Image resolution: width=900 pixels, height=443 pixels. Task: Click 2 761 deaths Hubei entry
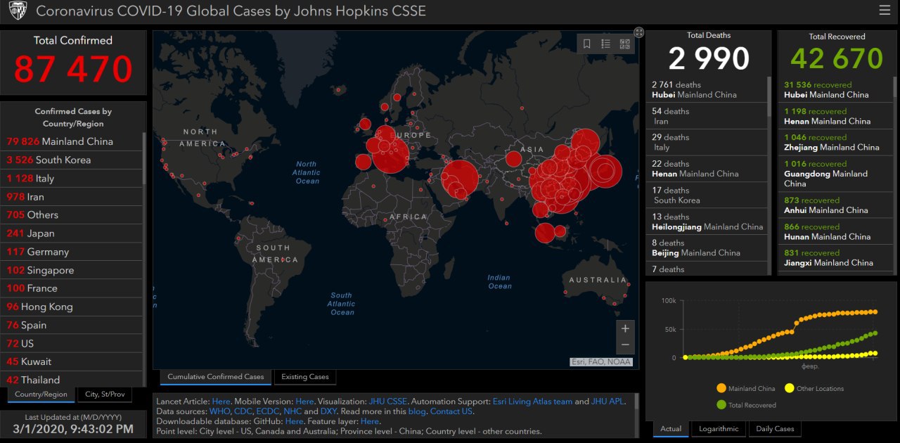[707, 89]
